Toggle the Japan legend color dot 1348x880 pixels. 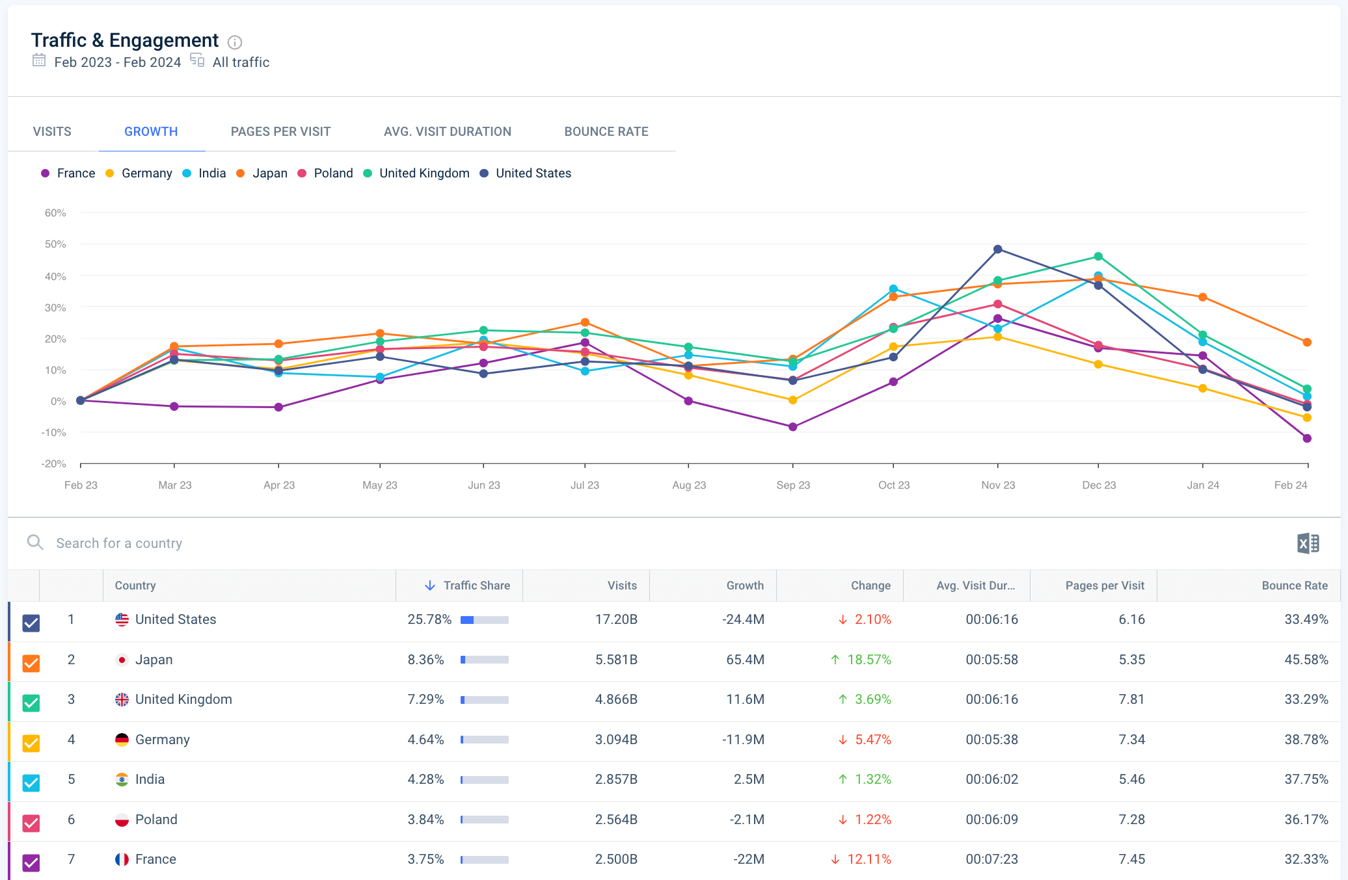241,174
